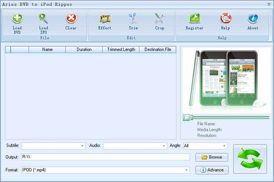Clear the file list with Clear icon
274x182 pixels.
pos(71,19)
